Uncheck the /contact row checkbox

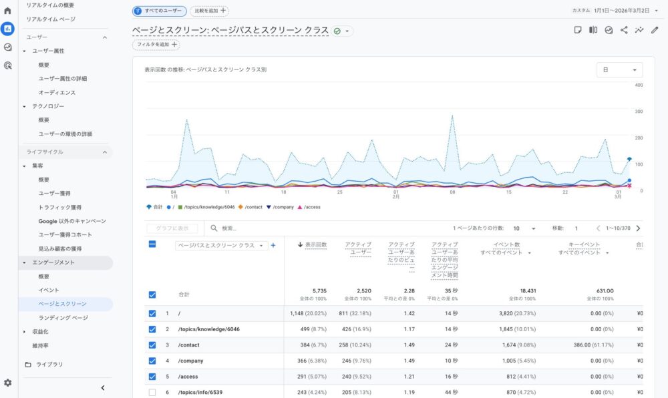pyautogui.click(x=152, y=345)
